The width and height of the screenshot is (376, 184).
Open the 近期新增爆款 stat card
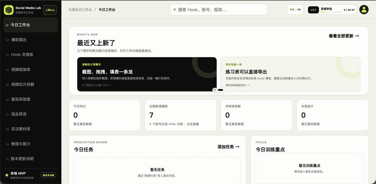181,115
